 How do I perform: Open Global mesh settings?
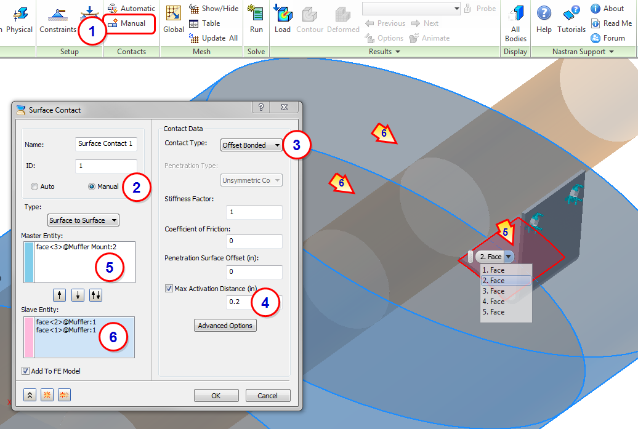coord(173,20)
